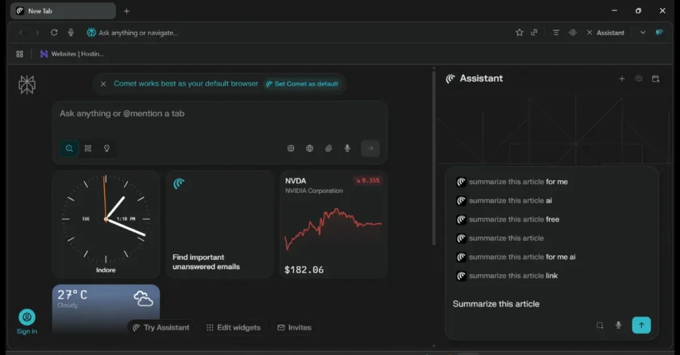
Task: Open a new tab with plus button
Action: (x=127, y=11)
